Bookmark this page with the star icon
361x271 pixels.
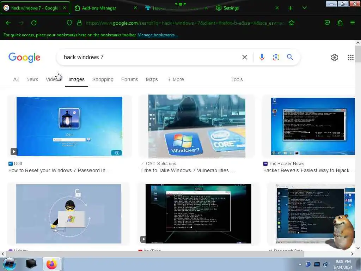[x=292, y=23]
